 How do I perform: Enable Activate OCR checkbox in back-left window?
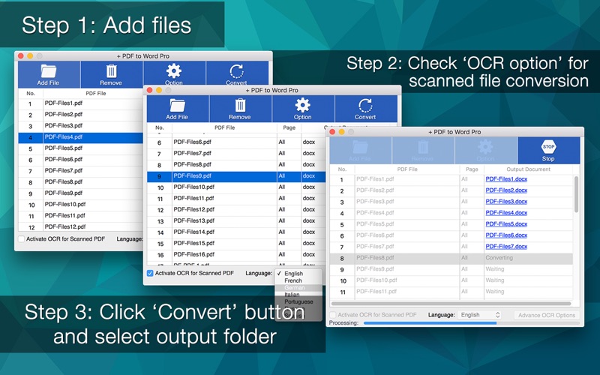22,238
